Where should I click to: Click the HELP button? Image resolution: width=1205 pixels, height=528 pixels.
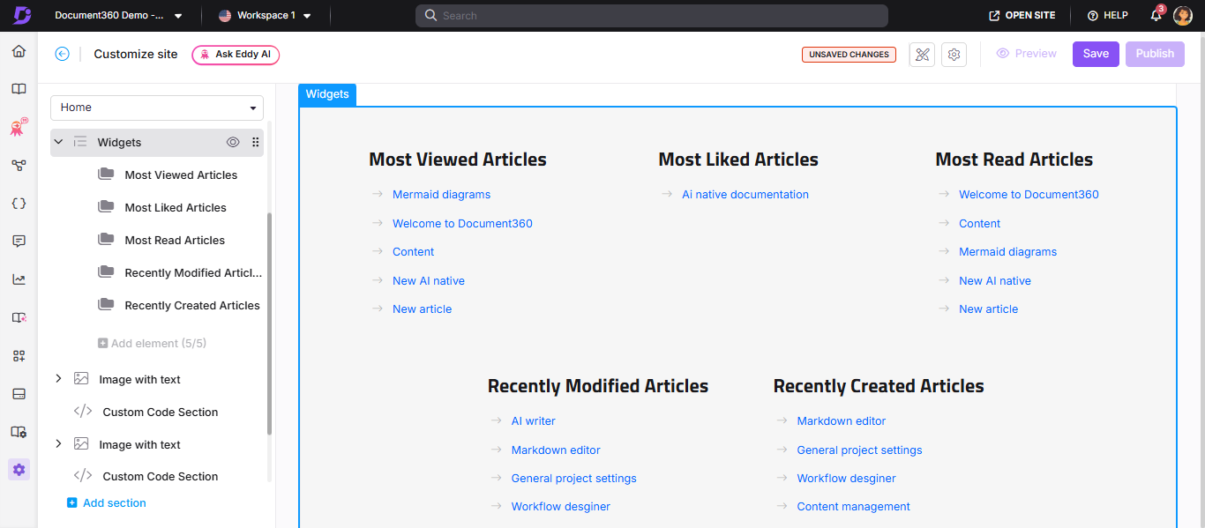pos(1107,16)
